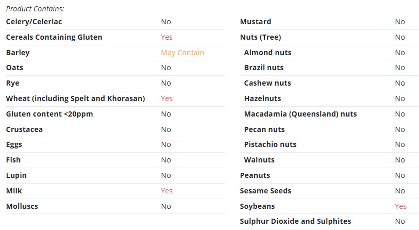This screenshot has width=419, height=230.
Task: Click the Mustard allergen label
Action: pyautogui.click(x=256, y=22)
